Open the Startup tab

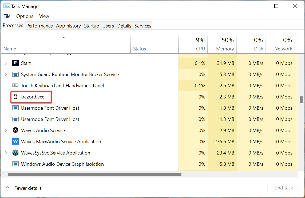pyautogui.click(x=92, y=26)
